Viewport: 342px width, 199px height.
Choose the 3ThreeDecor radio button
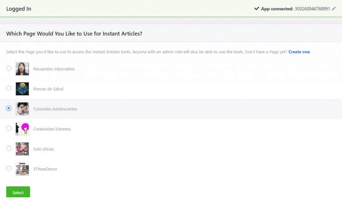9,169
